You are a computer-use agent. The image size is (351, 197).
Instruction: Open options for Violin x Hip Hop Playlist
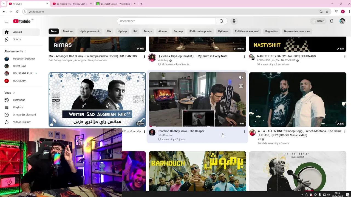pyautogui.click(x=245, y=56)
